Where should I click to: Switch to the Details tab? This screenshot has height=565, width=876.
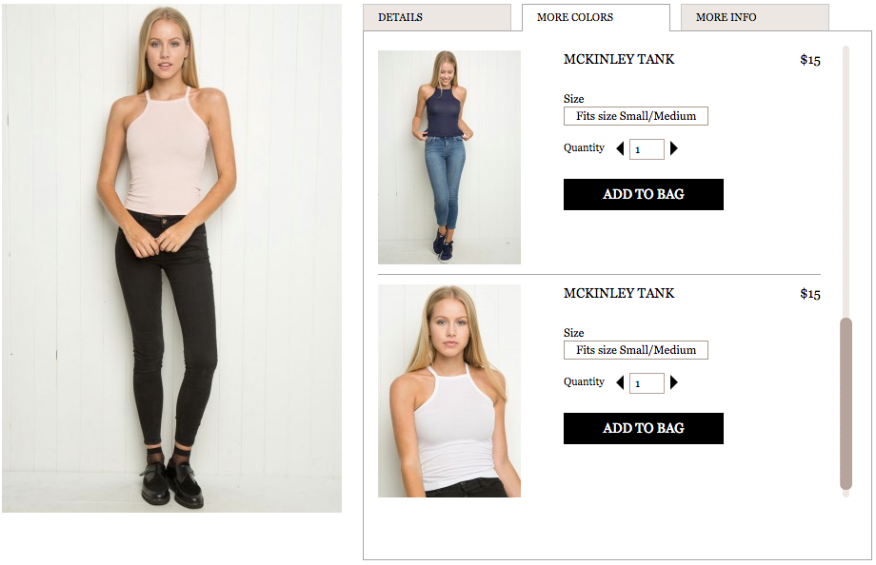click(x=437, y=17)
